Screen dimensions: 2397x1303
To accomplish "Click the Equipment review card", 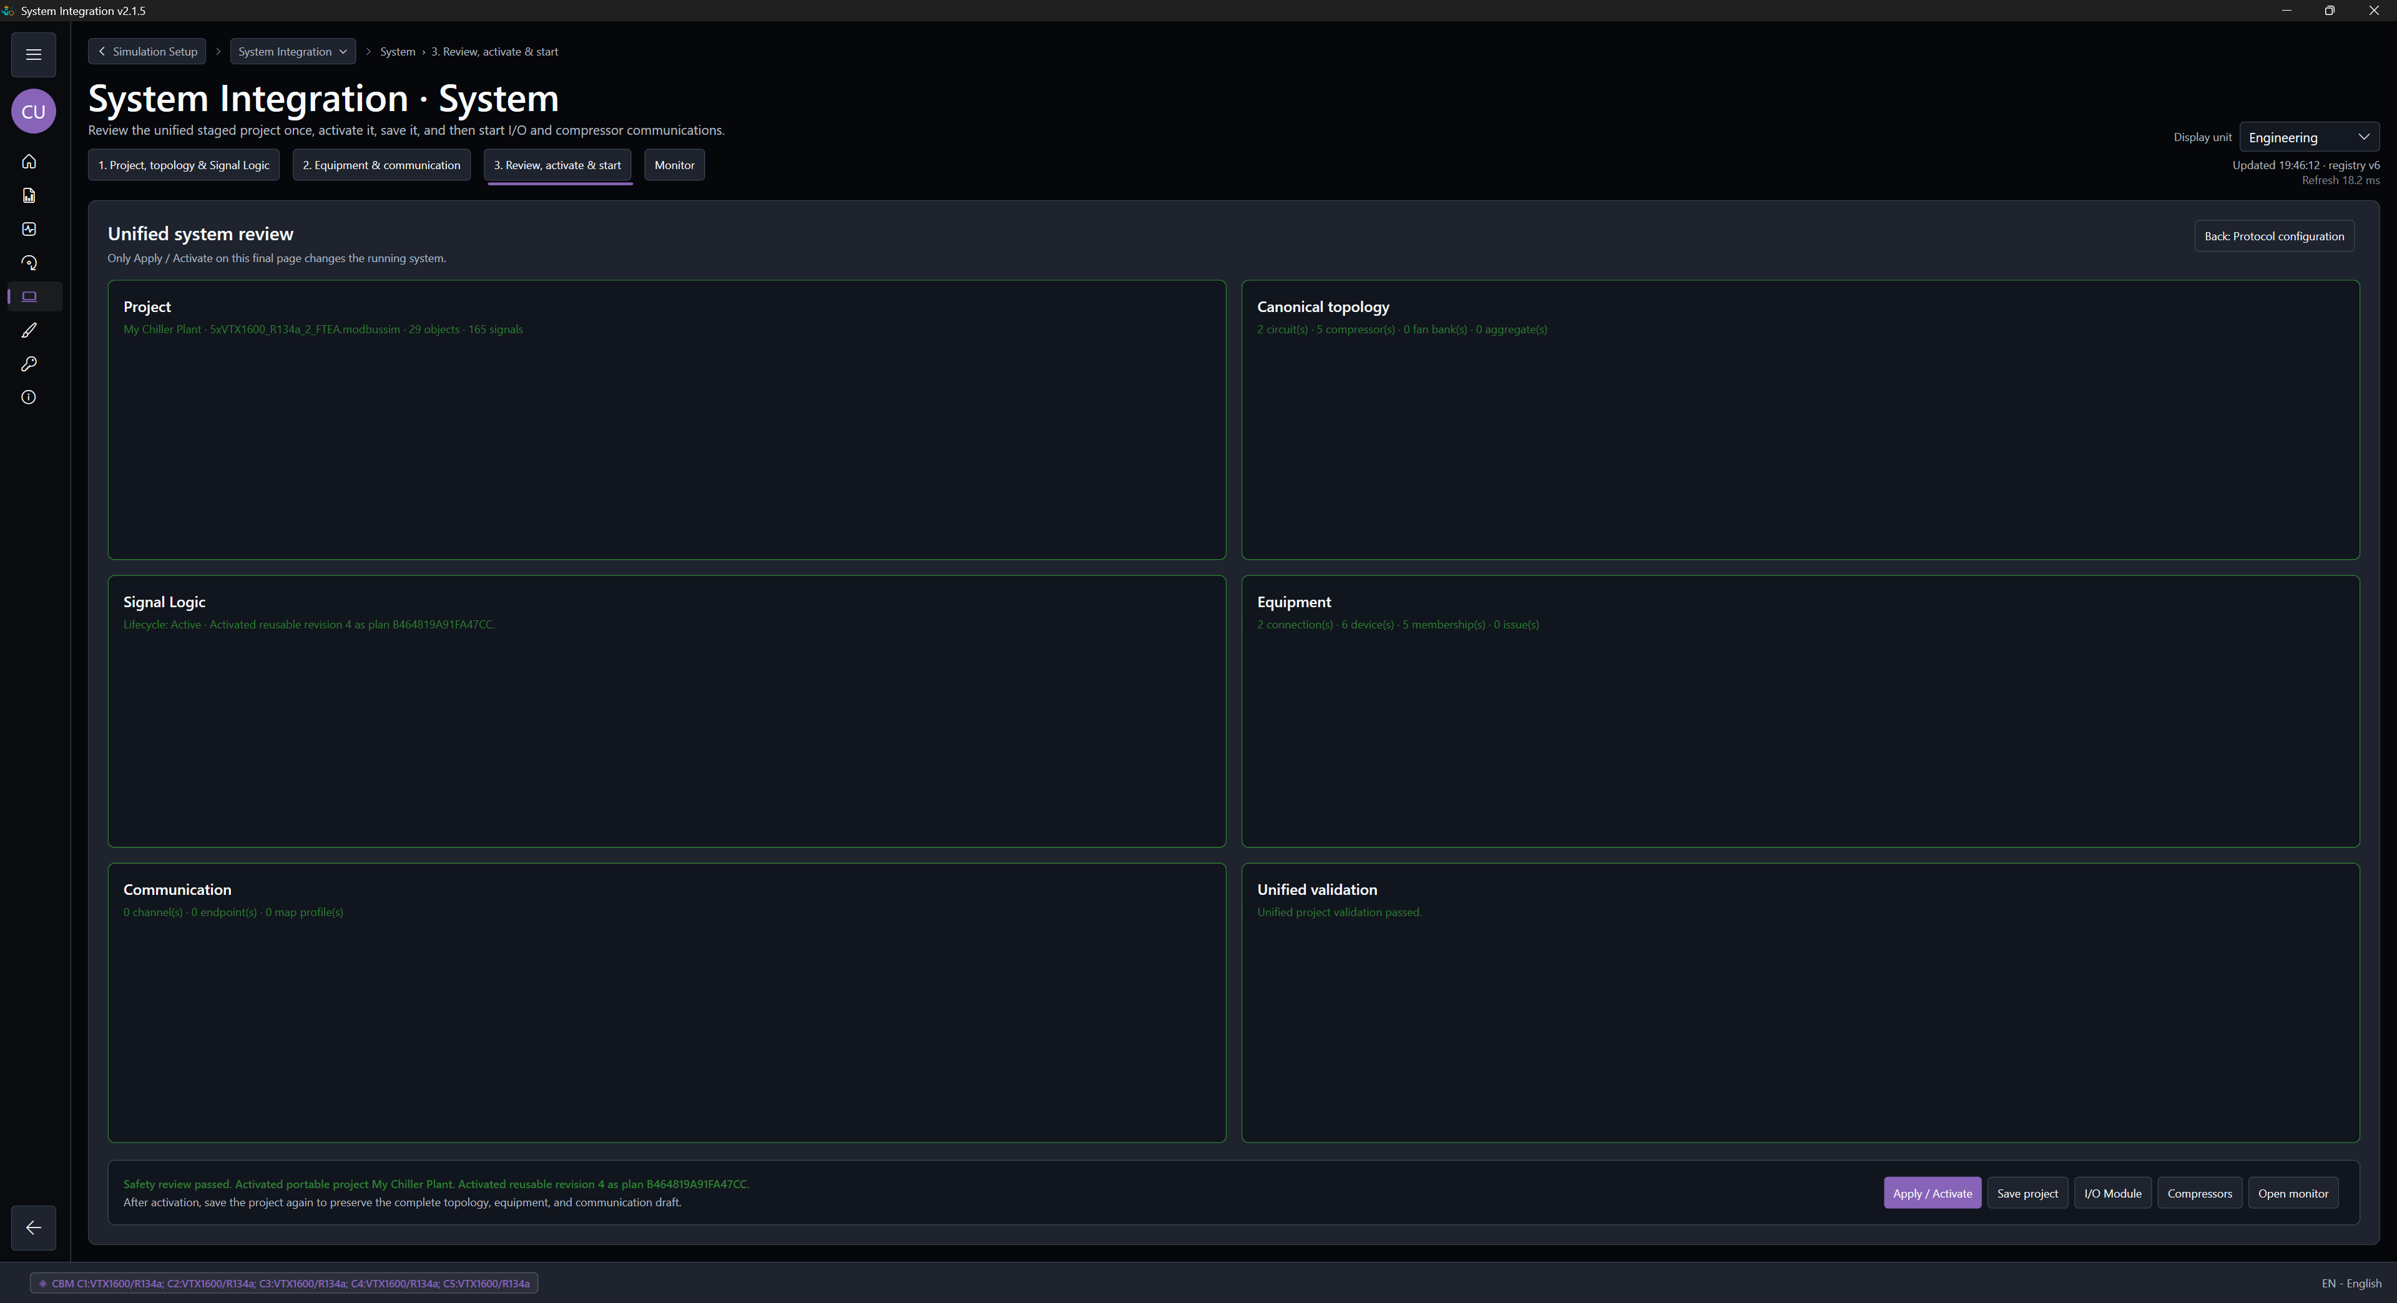I will [1800, 711].
